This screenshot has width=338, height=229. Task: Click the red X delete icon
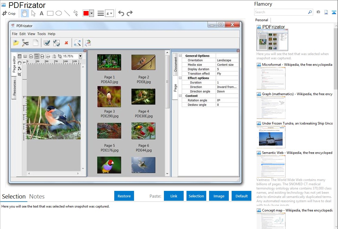(66, 43)
